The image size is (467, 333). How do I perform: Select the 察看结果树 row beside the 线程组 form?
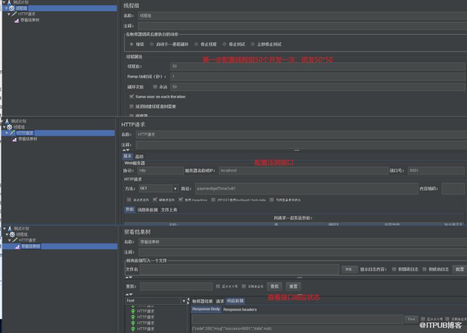click(30, 20)
